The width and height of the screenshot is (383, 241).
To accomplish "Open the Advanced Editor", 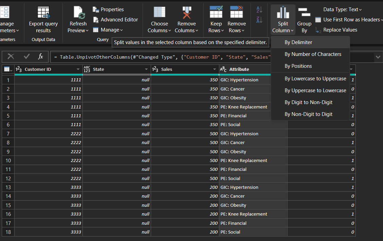I will [115, 20].
